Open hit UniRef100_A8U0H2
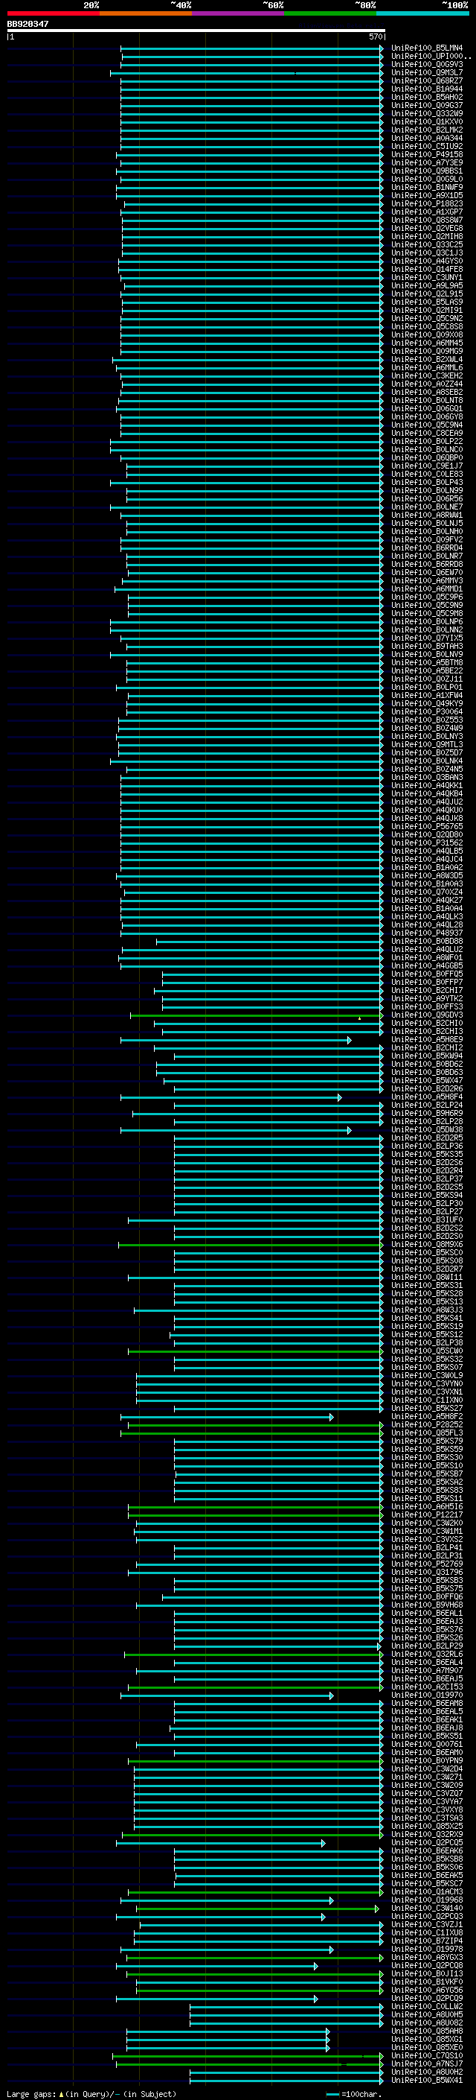 426,2072
